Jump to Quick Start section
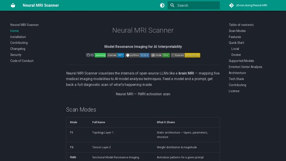Viewport: 286px width, 161px height. click(237, 43)
